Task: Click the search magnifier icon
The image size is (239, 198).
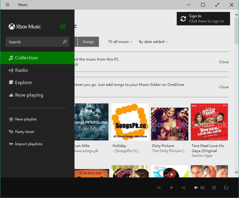Action: tap(65, 42)
